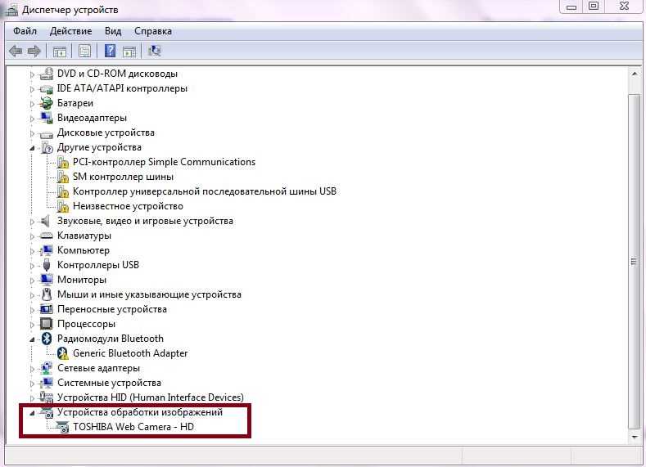Maximize the Диспетчер устройств window

(594, 7)
